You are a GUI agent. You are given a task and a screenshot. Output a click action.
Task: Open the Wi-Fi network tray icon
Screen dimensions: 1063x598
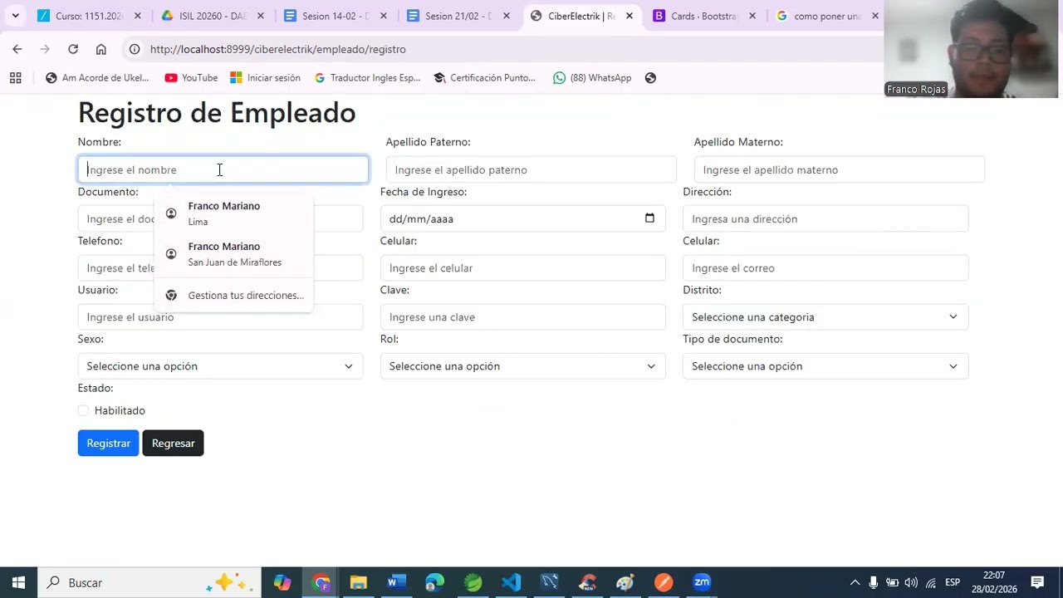point(931,582)
